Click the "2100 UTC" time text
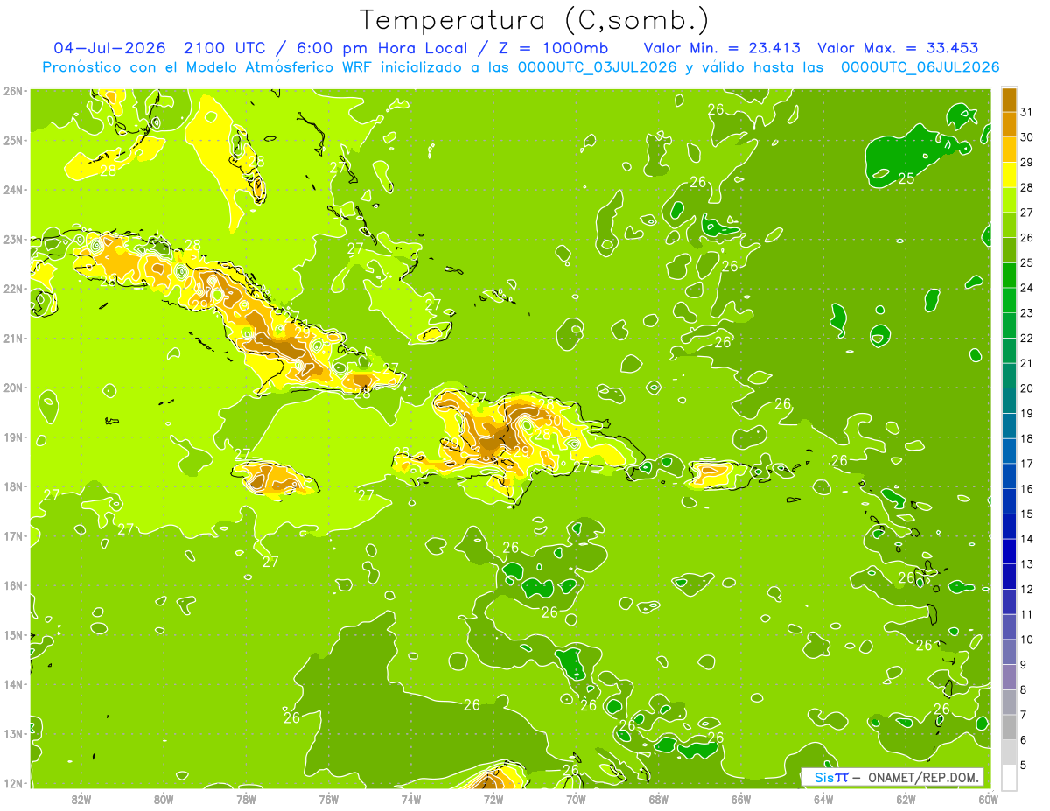 coord(224,48)
